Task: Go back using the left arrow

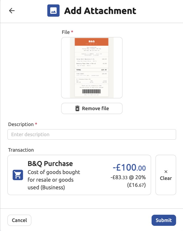Action: 12,11
